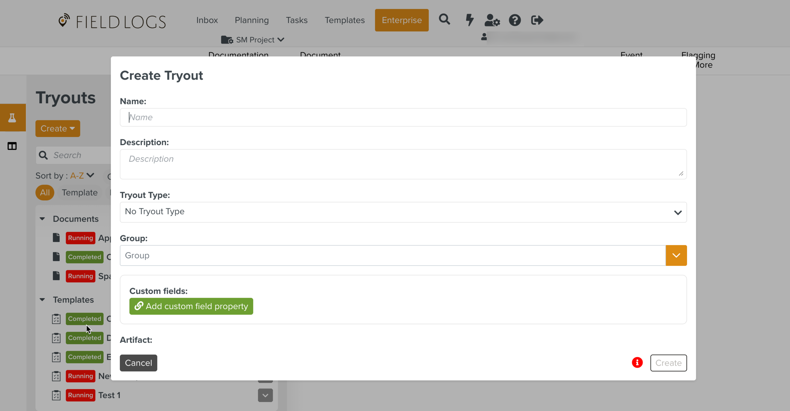
Task: Click the logout arrow icon
Action: (537, 21)
